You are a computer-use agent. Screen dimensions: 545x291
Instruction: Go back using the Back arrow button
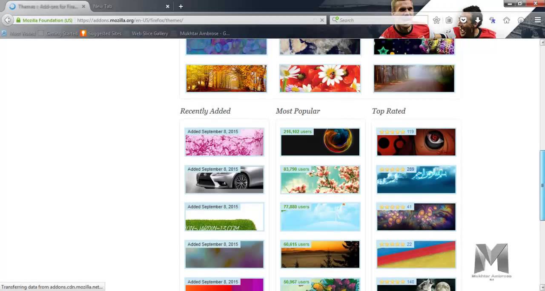pos(7,20)
